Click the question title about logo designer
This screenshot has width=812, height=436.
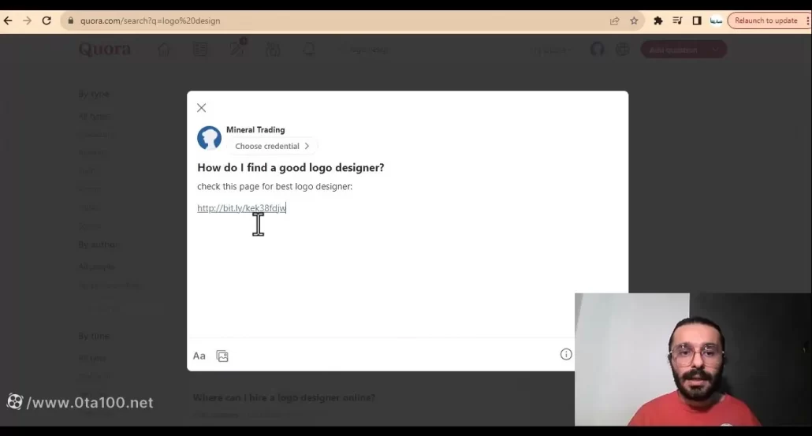[x=290, y=168]
